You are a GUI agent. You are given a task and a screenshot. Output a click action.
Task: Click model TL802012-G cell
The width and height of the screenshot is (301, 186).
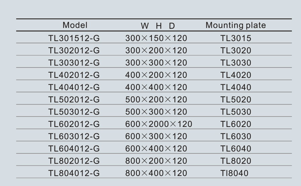(74, 161)
